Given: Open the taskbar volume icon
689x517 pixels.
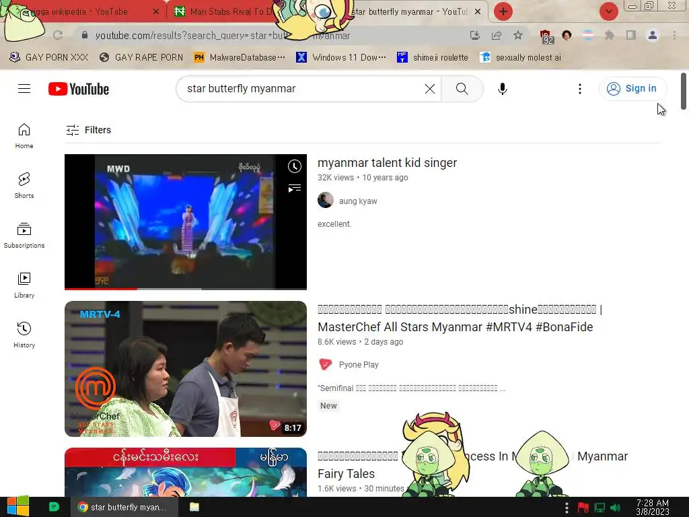Looking at the screenshot, I should (x=615, y=508).
